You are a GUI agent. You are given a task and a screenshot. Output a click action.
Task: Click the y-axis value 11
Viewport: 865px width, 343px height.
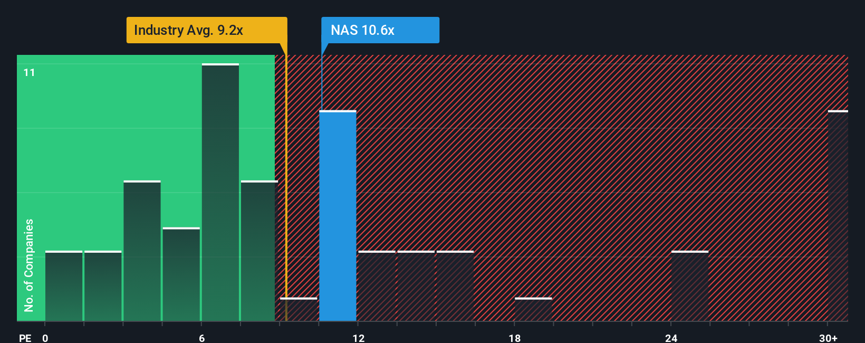(30, 73)
